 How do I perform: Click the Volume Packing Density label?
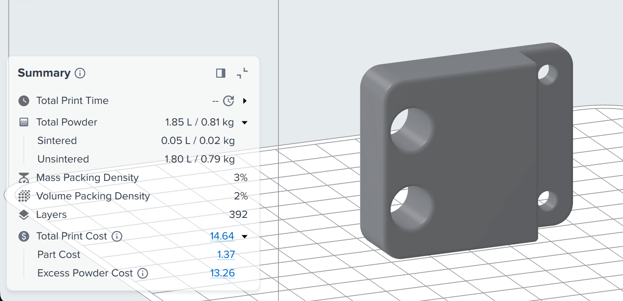pos(93,196)
